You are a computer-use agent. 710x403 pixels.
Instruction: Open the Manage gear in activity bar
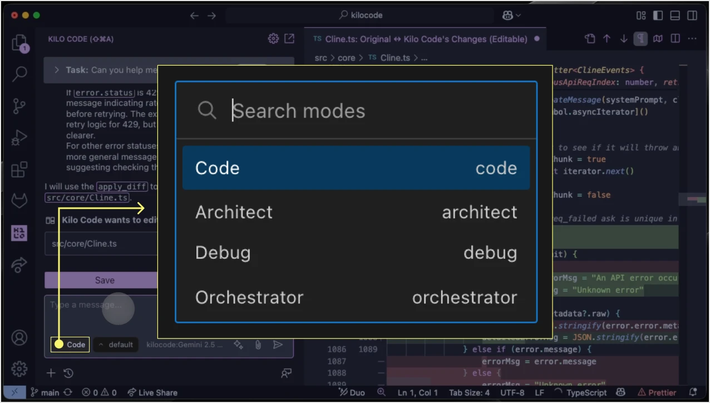[x=19, y=368]
